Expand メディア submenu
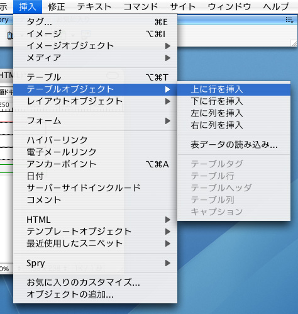The width and height of the screenshot is (298, 314). [96, 58]
